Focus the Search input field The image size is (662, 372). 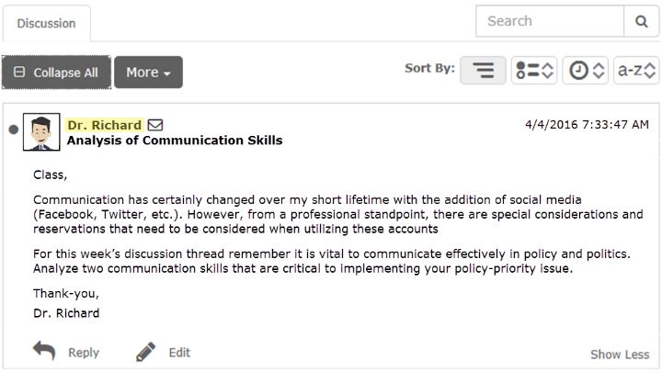tap(550, 21)
